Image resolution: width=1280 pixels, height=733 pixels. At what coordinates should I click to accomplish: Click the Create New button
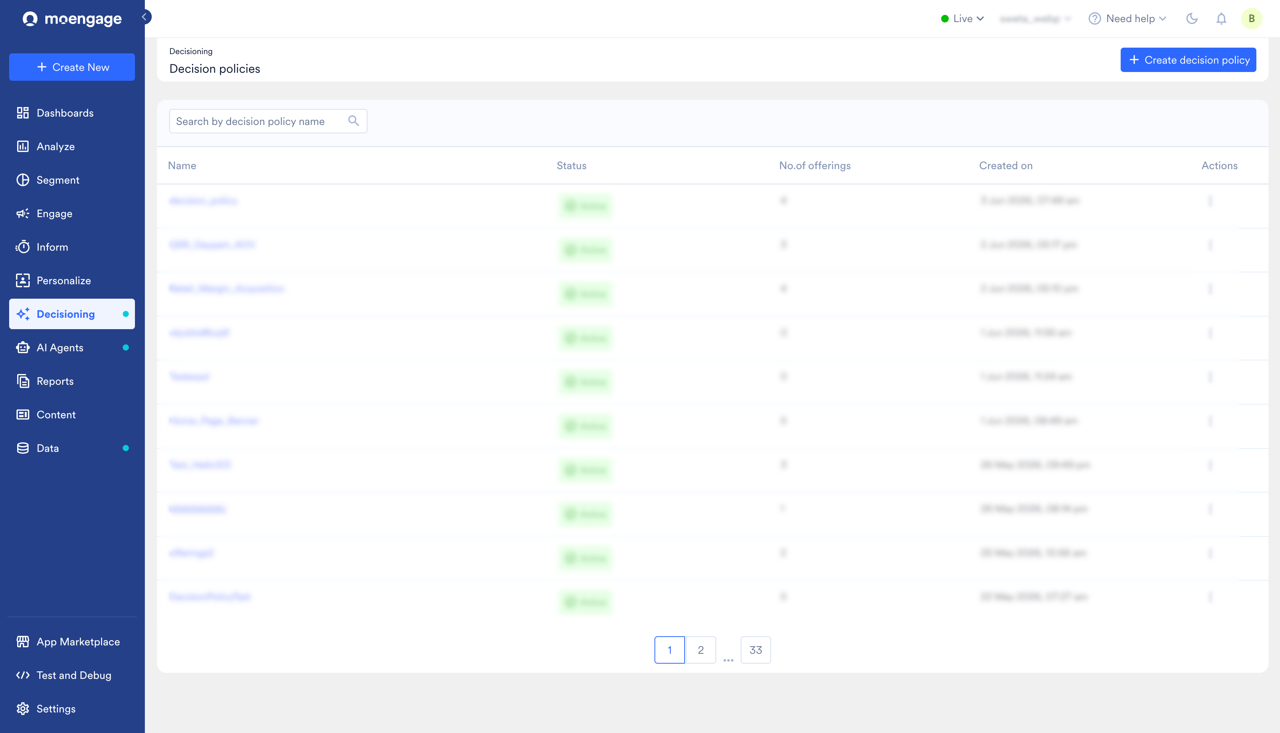coord(72,67)
